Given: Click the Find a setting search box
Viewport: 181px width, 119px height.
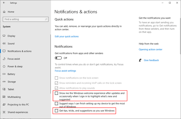Looking at the screenshot, I should pos(24,19).
